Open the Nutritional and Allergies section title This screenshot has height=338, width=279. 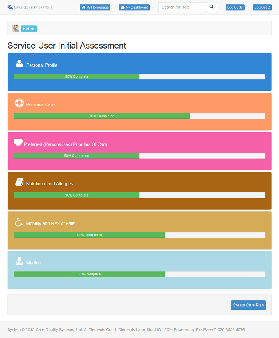click(50, 184)
